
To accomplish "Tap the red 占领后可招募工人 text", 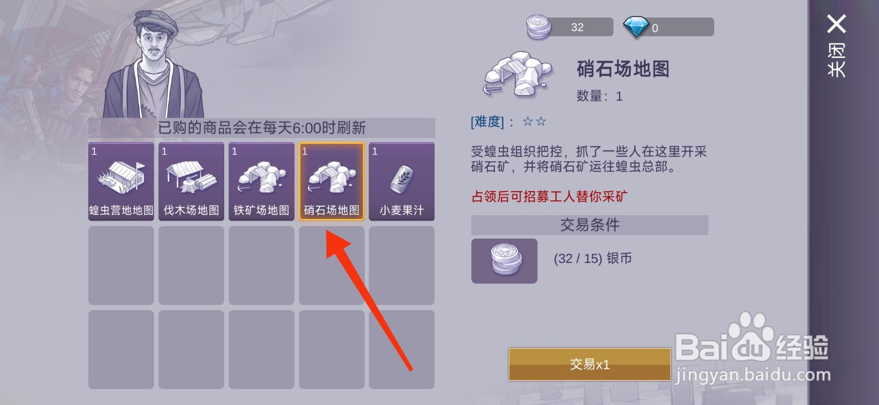I will point(549,196).
